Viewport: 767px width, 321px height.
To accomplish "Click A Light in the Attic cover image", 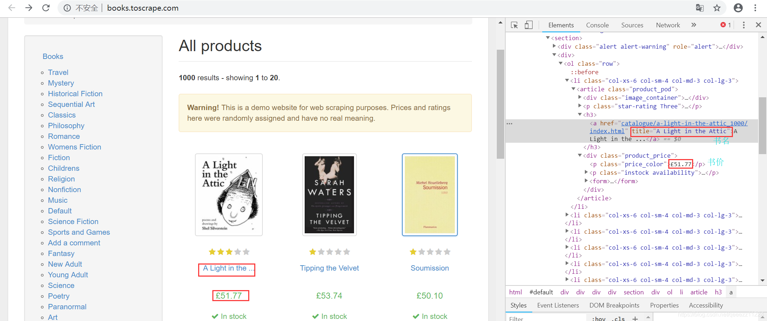I will click(x=229, y=195).
